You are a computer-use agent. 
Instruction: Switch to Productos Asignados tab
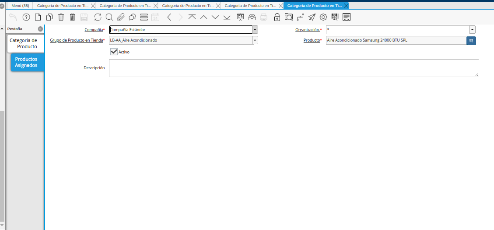27,62
